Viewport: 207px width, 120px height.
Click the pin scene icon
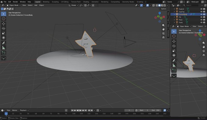[x=178, y=2]
